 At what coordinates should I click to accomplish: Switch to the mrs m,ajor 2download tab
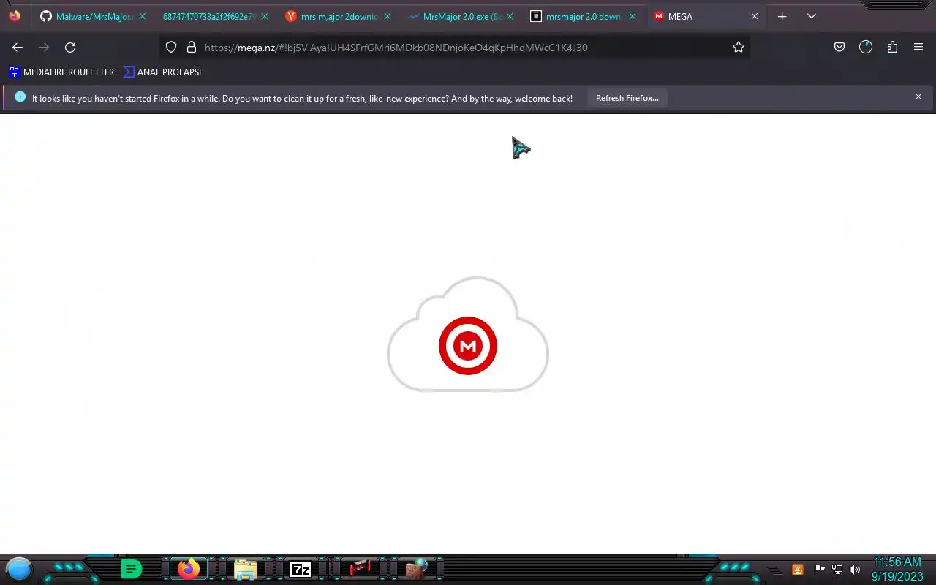pyautogui.click(x=336, y=16)
